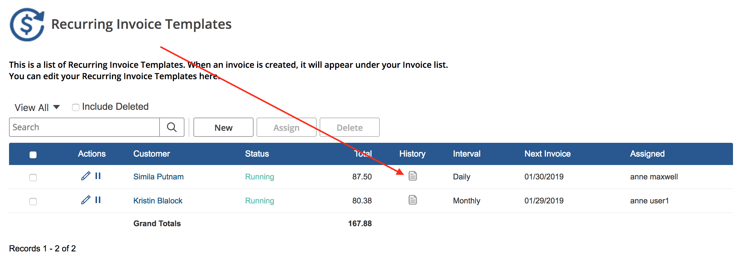
Task: Check the row checkbox for Kristin Blalock
Action: pyautogui.click(x=33, y=202)
